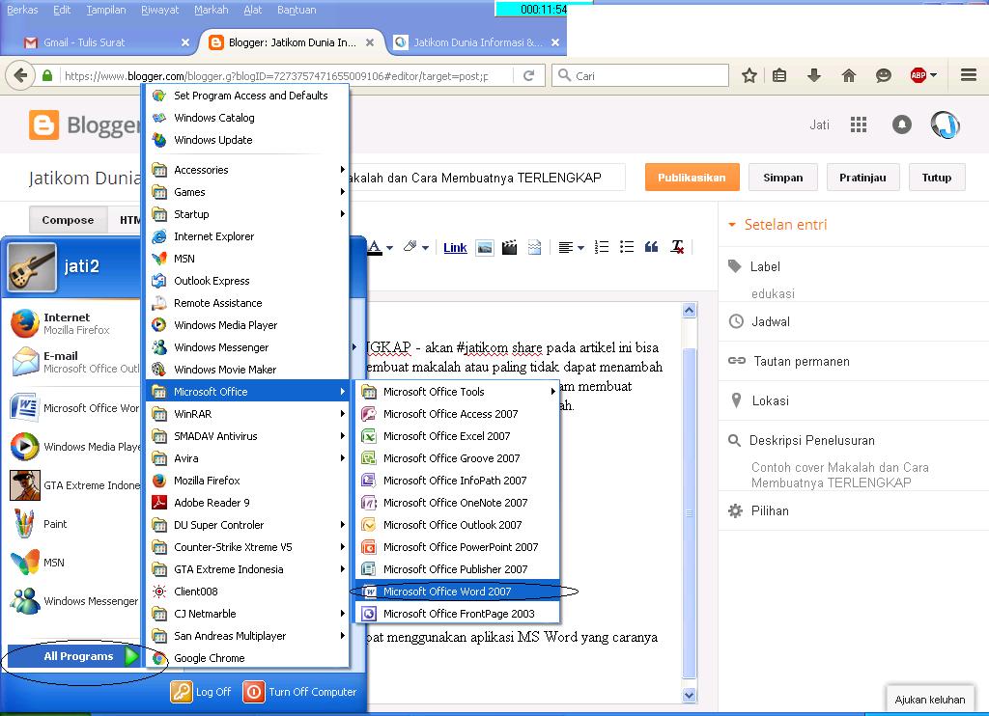Click All Programs button
The height and width of the screenshot is (716, 989).
pyautogui.click(x=74, y=656)
